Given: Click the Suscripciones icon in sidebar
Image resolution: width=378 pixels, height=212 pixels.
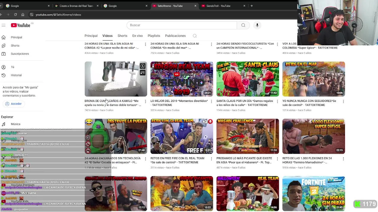Looking at the screenshot, I should pyautogui.click(x=4, y=54).
